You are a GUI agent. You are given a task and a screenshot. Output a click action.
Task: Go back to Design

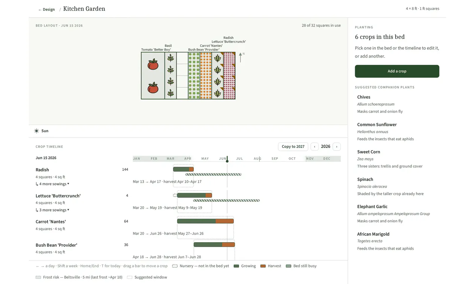pos(46,9)
